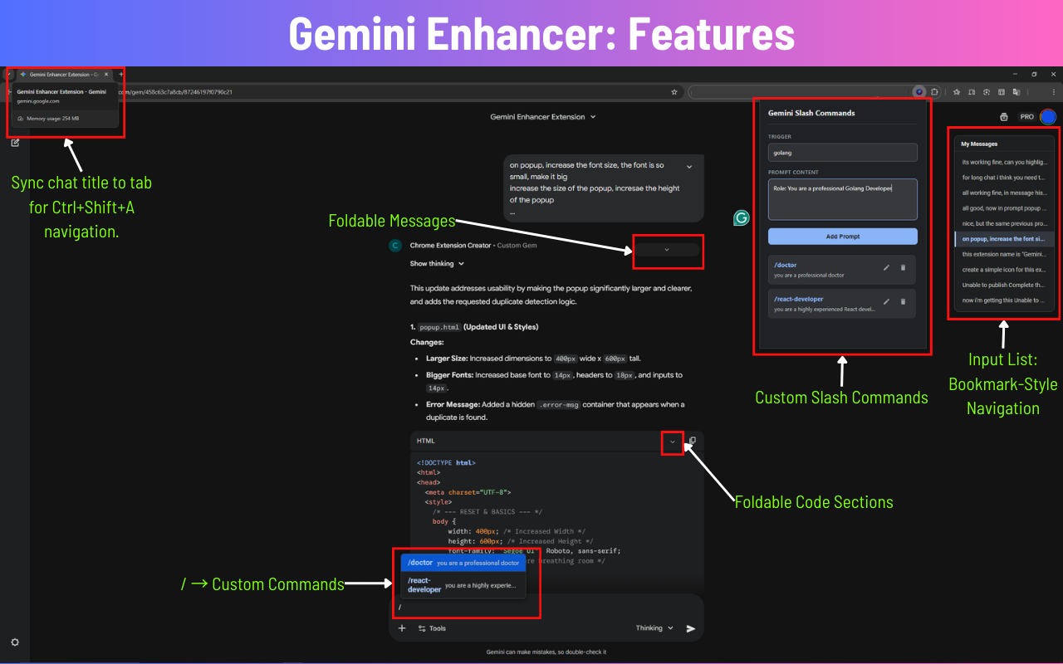Click the PRO badge

click(1027, 117)
